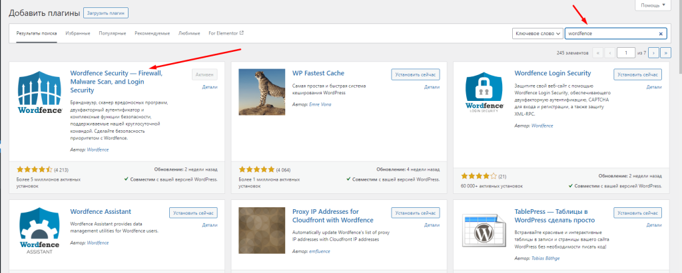Image resolution: width=682 pixels, height=273 pixels.
Task: Click the disabled Активен button for Wordfence Security
Action: 204,74
